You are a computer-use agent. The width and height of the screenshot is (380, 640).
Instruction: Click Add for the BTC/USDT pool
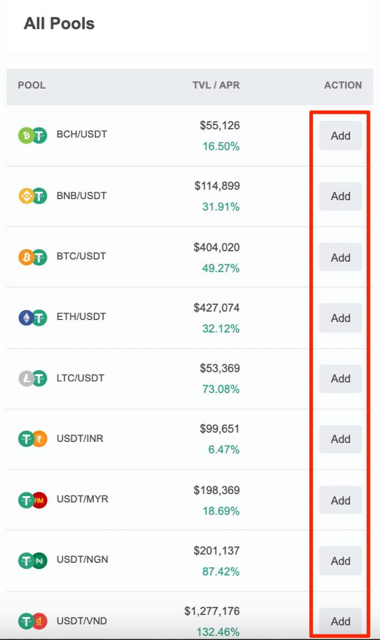[340, 257]
